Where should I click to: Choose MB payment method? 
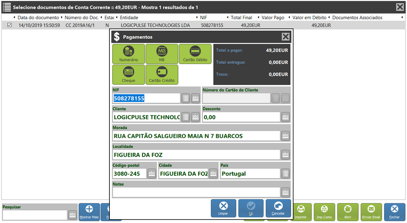(162, 54)
